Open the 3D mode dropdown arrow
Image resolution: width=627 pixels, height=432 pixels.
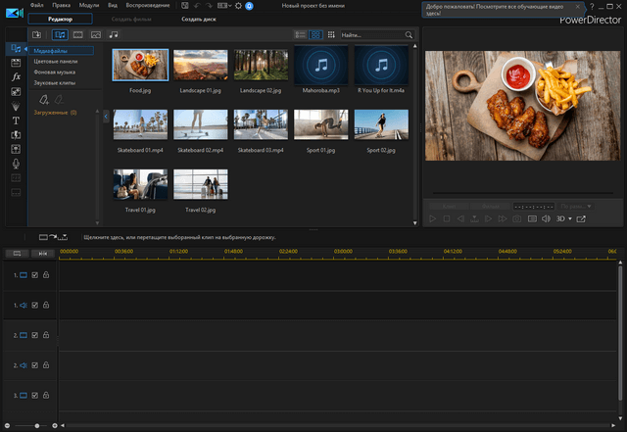click(x=570, y=219)
